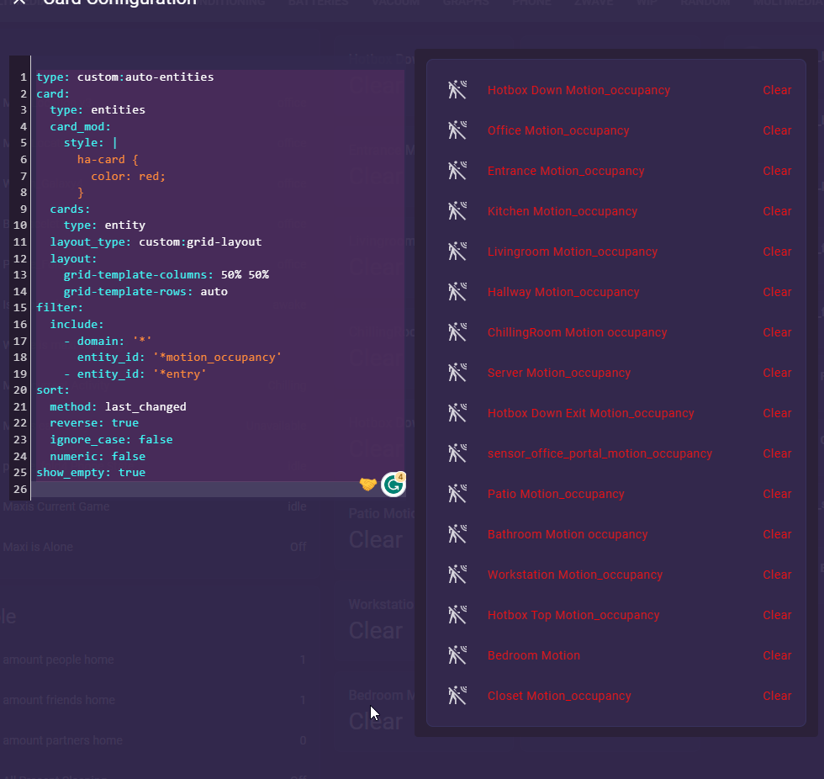Select the motion sensor icon for Office Motion_occupancy
The width and height of the screenshot is (824, 779).
point(457,130)
